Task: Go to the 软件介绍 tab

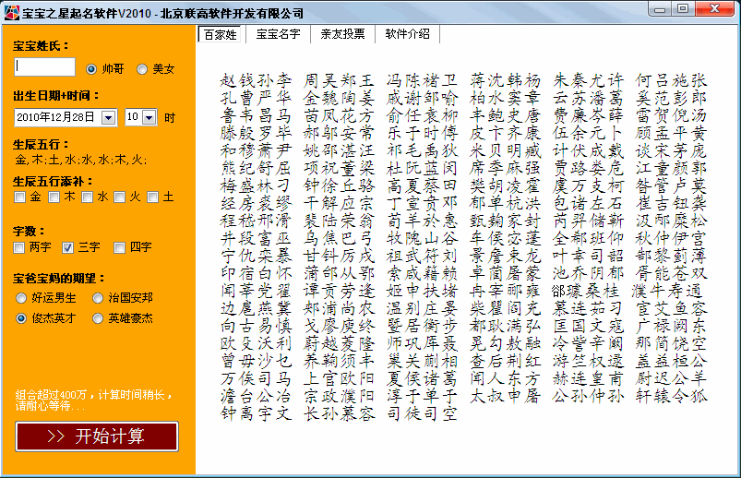Action: 407,34
